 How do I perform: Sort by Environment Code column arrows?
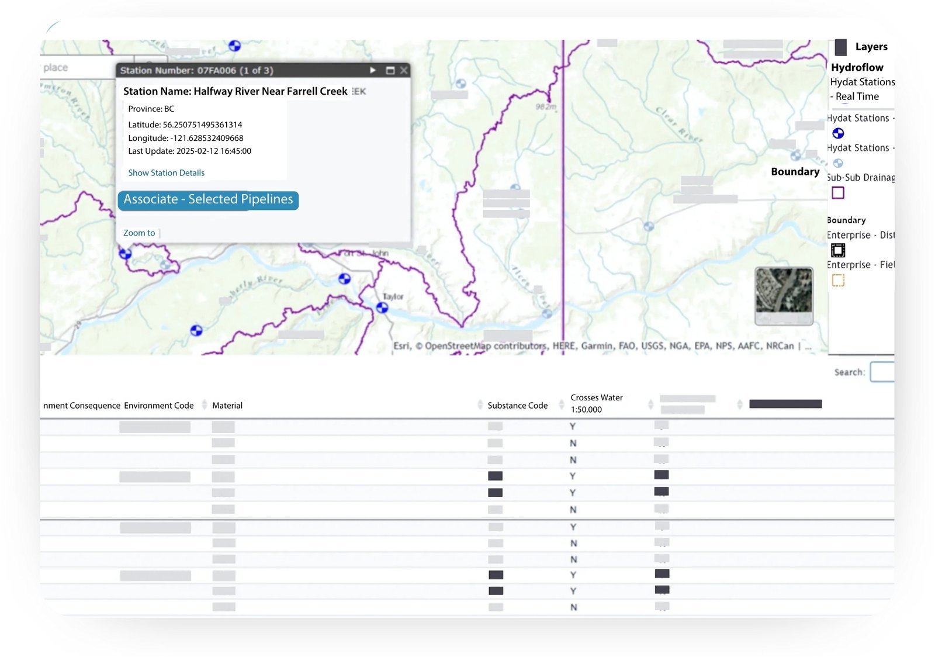(205, 404)
